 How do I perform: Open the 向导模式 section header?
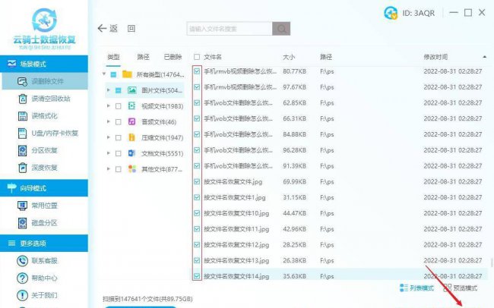44,188
